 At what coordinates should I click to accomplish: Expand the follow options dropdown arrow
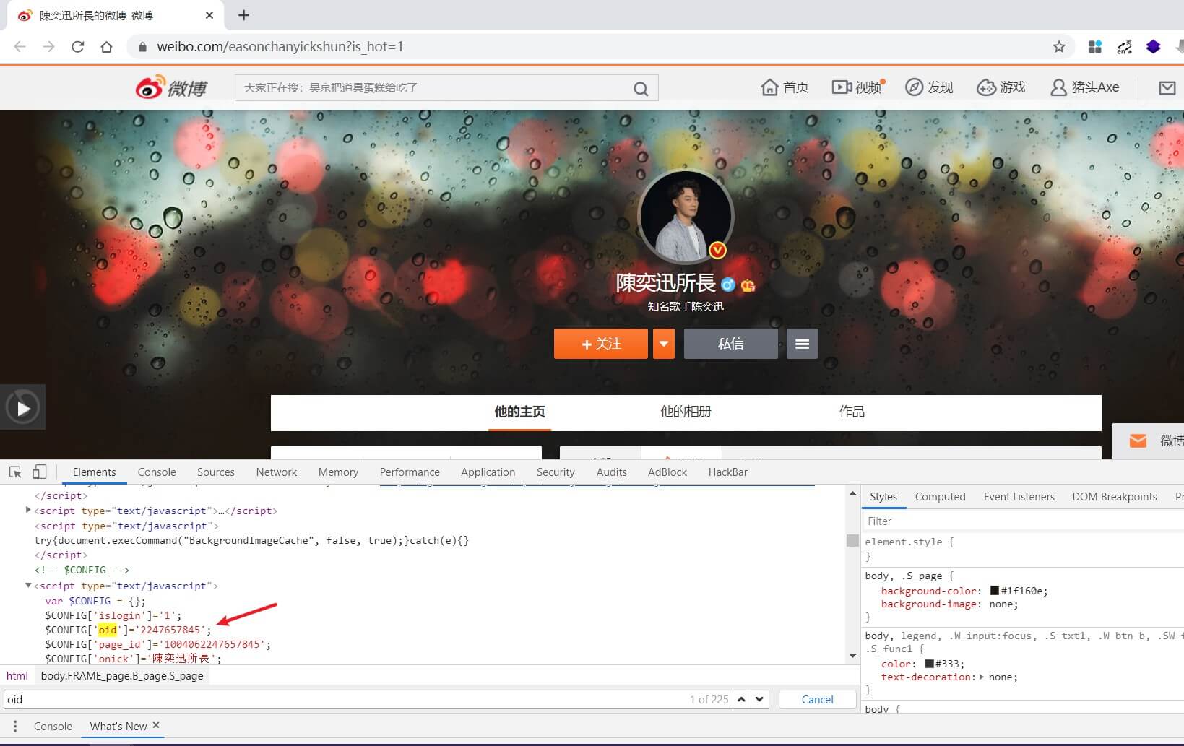click(x=664, y=344)
